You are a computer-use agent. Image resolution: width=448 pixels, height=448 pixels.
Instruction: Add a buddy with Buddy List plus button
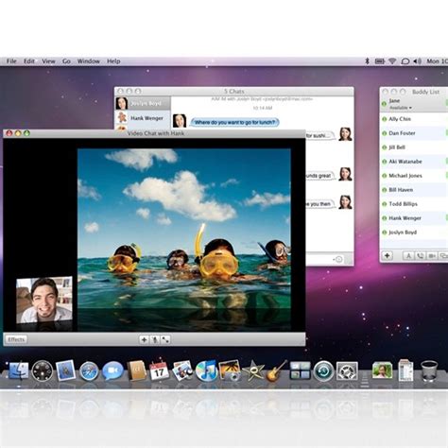[x=388, y=255]
